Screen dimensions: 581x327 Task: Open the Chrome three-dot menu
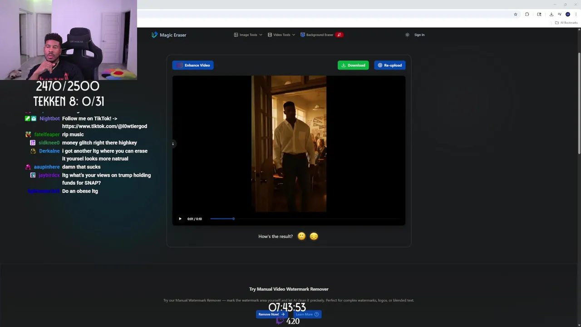576,15
